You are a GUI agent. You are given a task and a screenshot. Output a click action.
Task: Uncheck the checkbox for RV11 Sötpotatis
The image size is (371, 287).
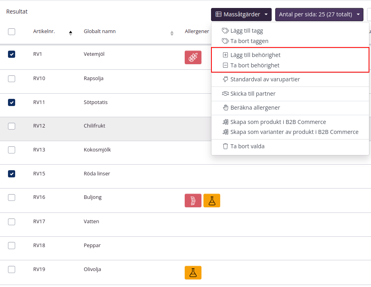pos(12,102)
